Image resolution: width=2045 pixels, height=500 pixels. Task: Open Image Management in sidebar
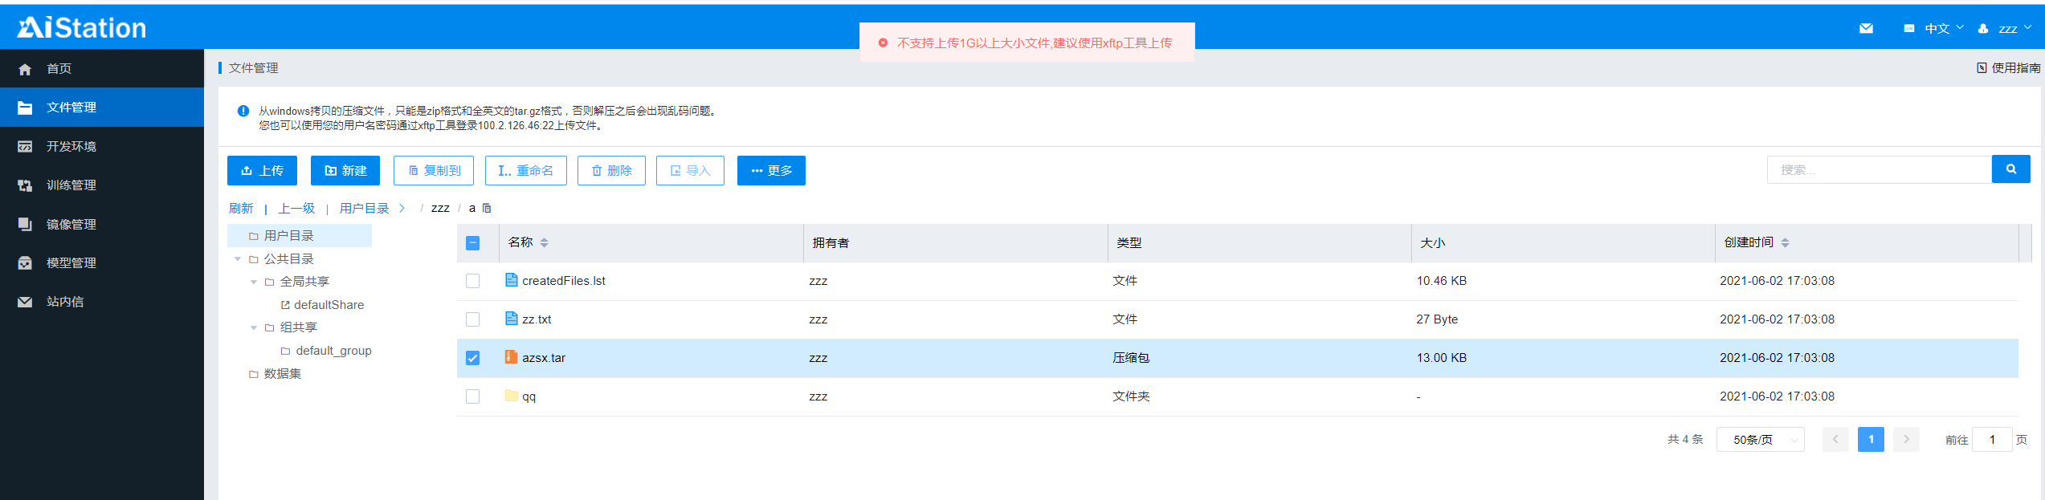(x=71, y=225)
